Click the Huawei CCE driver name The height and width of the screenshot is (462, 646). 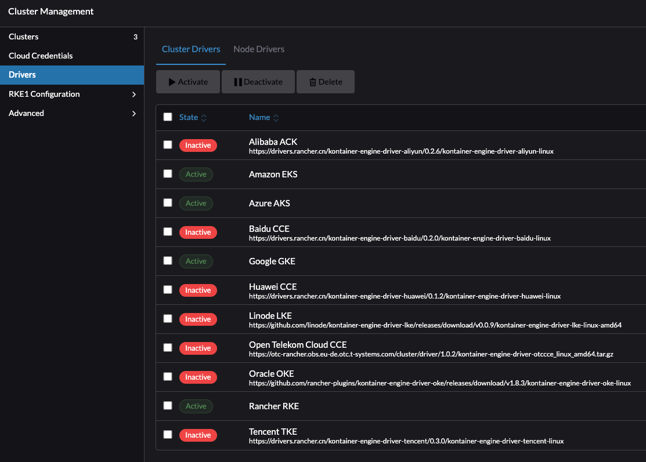tap(273, 287)
